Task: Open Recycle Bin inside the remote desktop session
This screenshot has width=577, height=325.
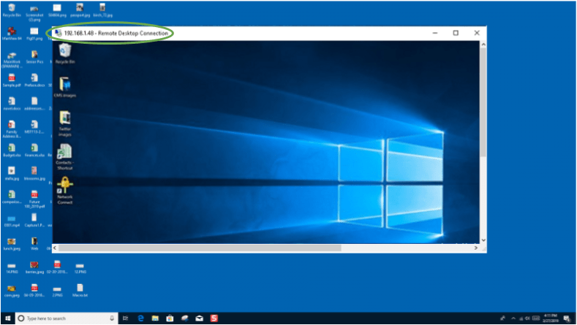Action: click(x=65, y=53)
